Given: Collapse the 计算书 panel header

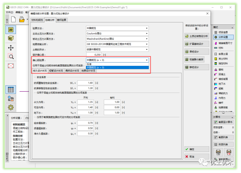Looking at the screenshot, I should [232, 117].
